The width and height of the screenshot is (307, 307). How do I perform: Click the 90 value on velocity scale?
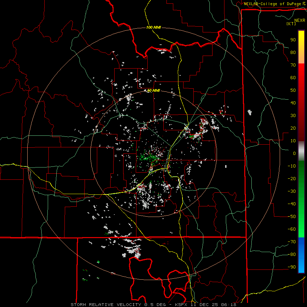point(293,40)
